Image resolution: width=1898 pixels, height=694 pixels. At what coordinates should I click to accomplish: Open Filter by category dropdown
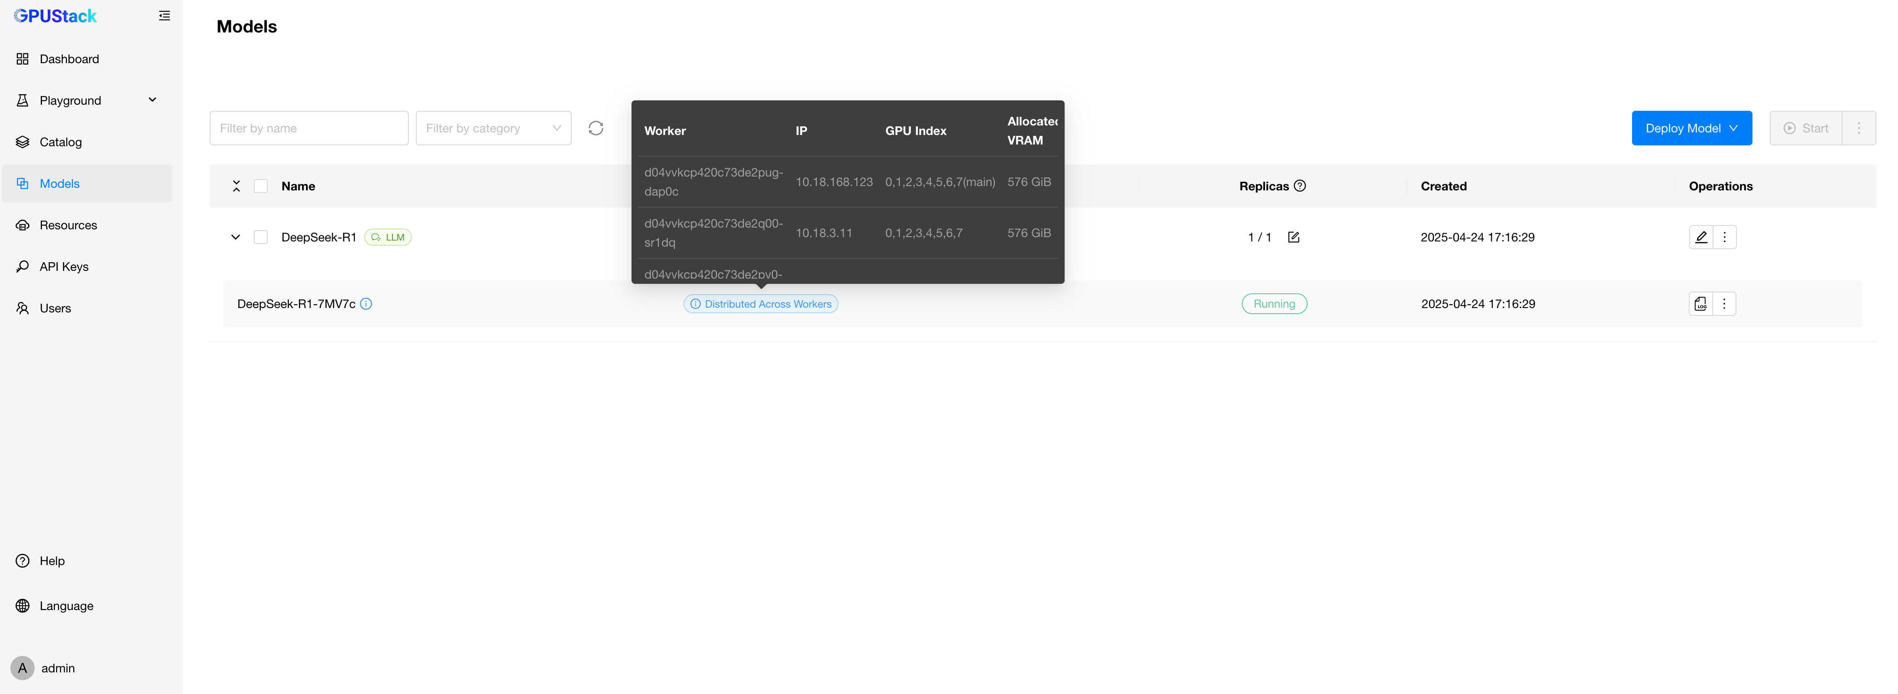click(493, 128)
